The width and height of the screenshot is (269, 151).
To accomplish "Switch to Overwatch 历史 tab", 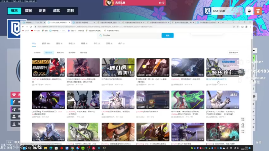I will point(42,11).
